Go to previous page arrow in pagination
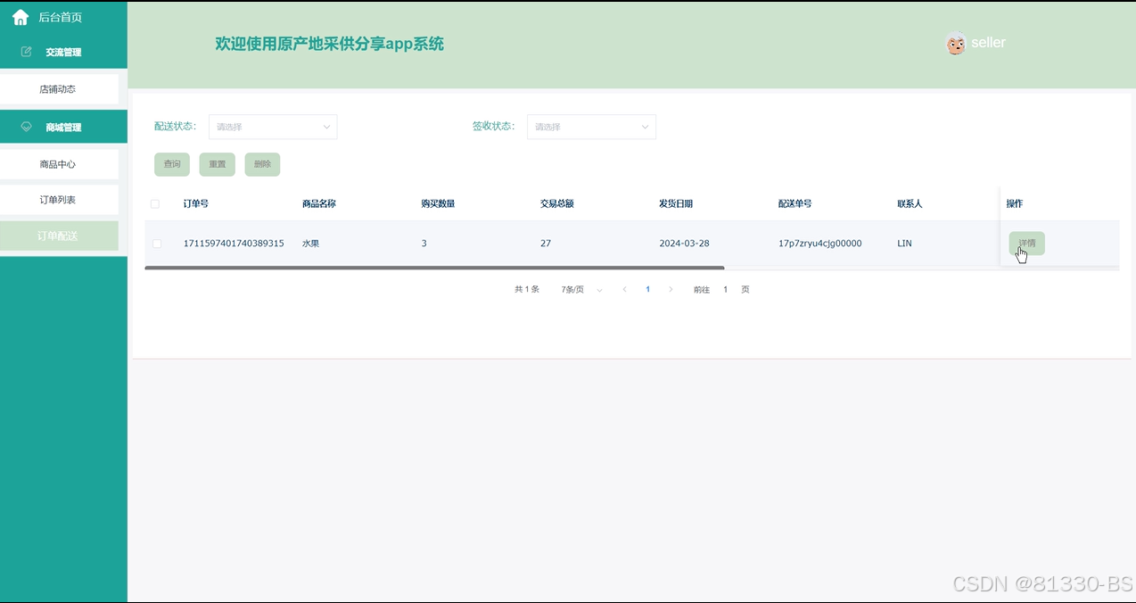Viewport: 1136px width, 603px height. [624, 289]
